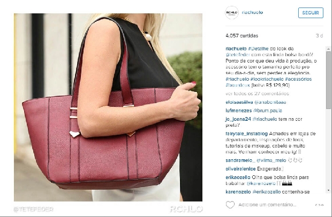Image resolution: width=332 pixels, height=217 pixels.
Task: Click the burgundy bag post photo
Action: point(108,107)
